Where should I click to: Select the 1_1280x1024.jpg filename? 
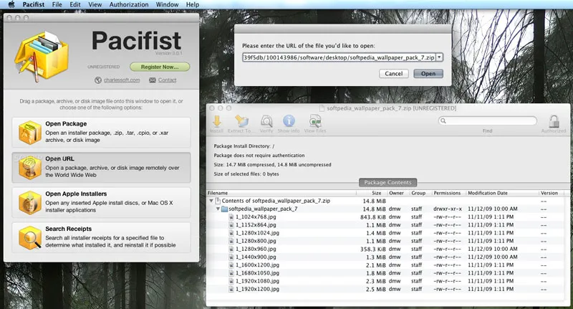(257, 233)
